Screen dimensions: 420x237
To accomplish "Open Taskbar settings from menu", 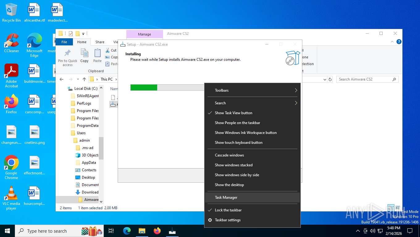I will (253, 220).
